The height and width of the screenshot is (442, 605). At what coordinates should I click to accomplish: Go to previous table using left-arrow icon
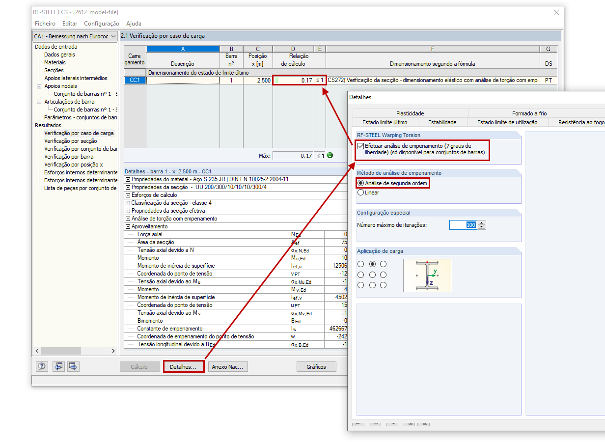58,366
